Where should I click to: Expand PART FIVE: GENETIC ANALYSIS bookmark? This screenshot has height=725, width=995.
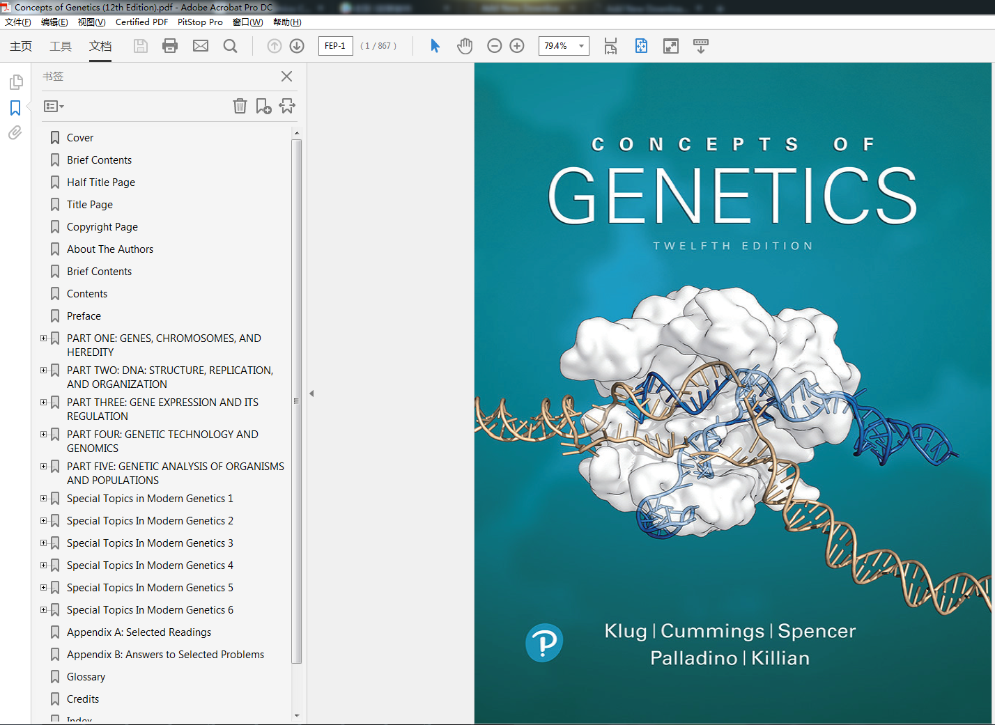click(x=44, y=467)
